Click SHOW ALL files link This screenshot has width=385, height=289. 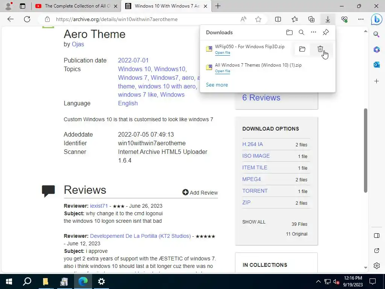pos(254,222)
